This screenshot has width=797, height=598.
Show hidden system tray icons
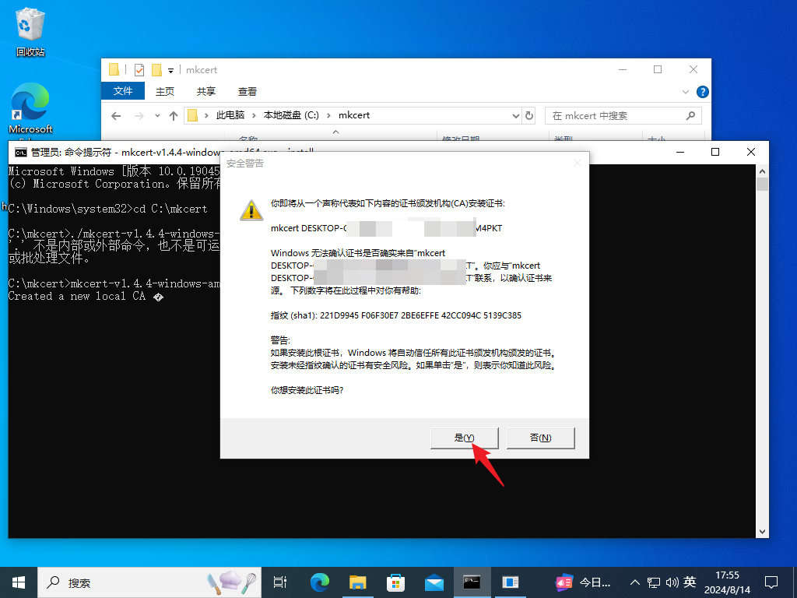point(634,582)
